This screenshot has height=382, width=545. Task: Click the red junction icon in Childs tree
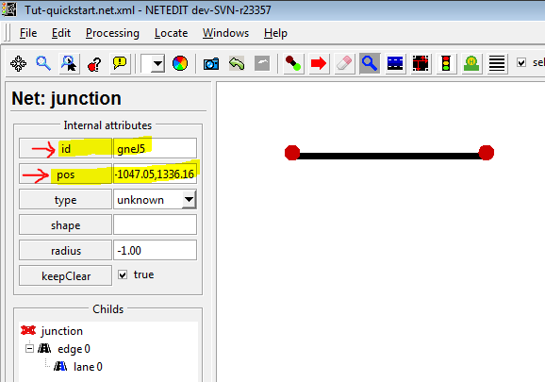pyautogui.click(x=28, y=330)
